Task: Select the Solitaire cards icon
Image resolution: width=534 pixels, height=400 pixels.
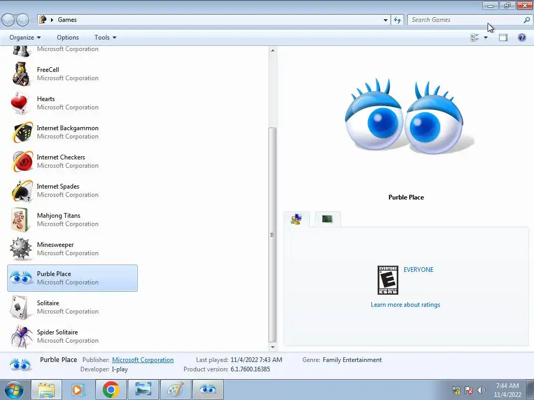Action: click(x=20, y=307)
